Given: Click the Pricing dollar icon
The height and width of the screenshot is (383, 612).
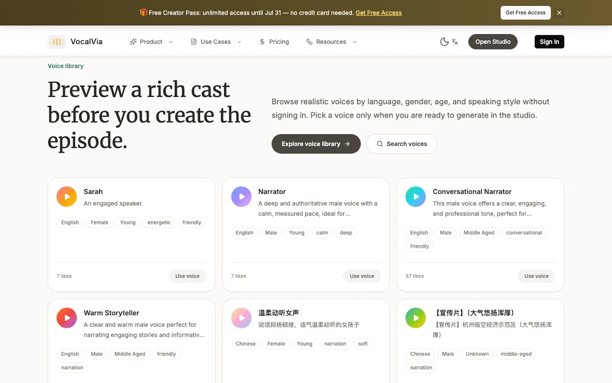Looking at the screenshot, I should tap(262, 42).
